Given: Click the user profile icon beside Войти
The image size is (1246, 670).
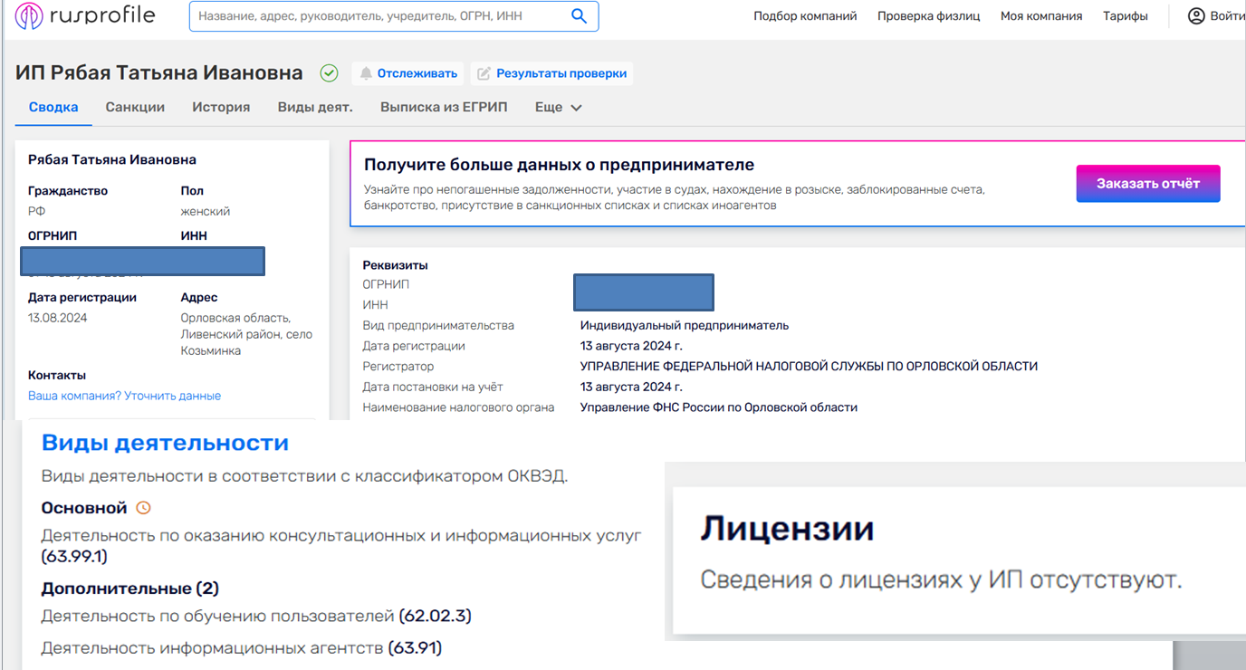Looking at the screenshot, I should point(1196,16).
